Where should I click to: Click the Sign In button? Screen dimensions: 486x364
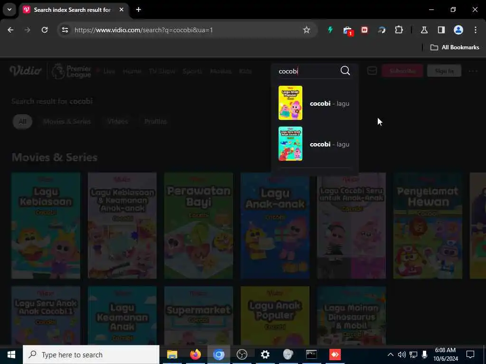[x=444, y=71]
